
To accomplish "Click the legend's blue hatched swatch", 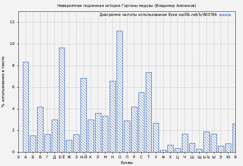I will tap(225, 15).
